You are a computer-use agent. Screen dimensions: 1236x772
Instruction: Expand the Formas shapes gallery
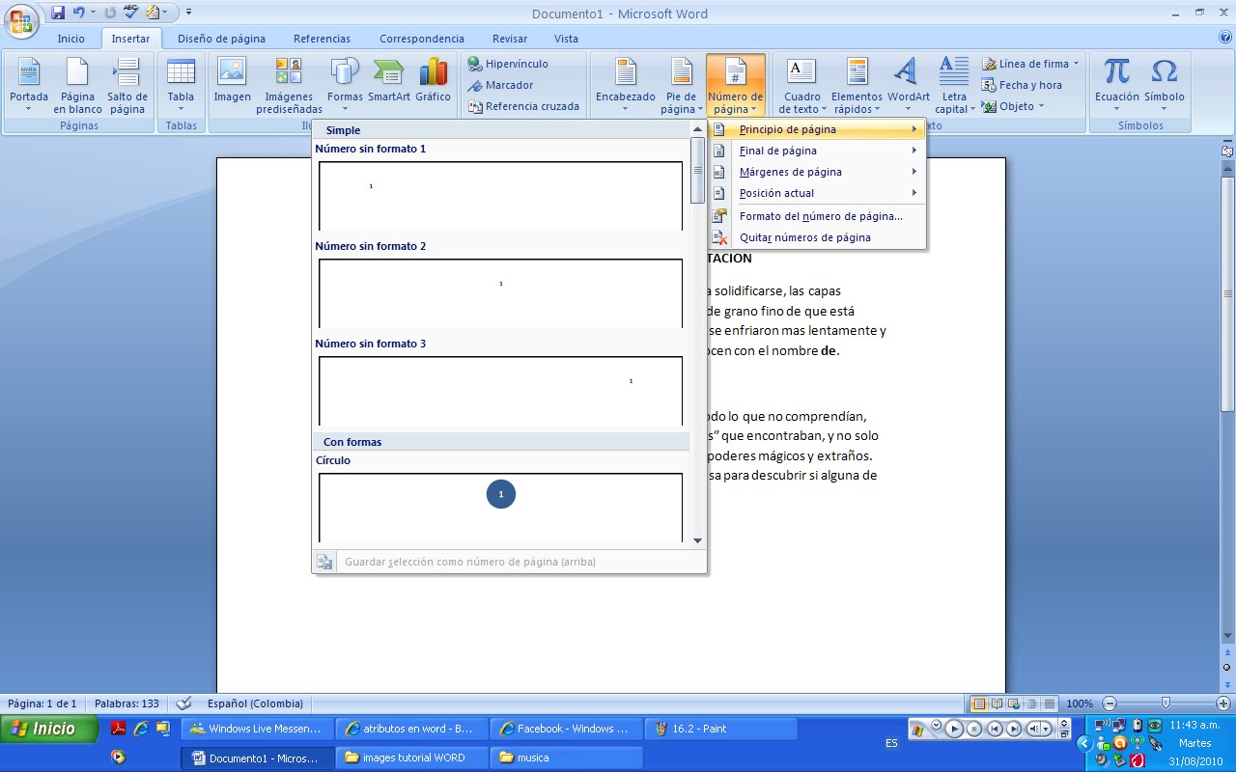pyautogui.click(x=345, y=85)
